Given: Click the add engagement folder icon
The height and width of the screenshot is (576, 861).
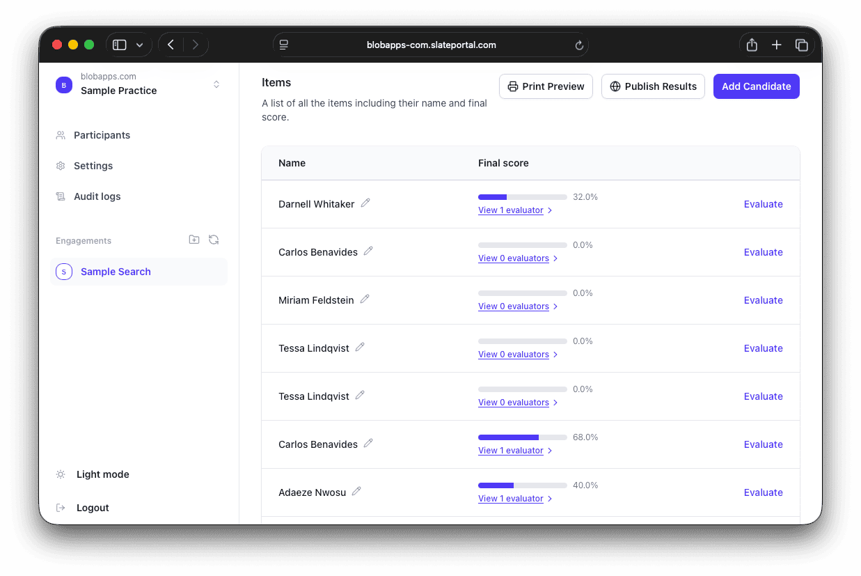Looking at the screenshot, I should tap(194, 240).
